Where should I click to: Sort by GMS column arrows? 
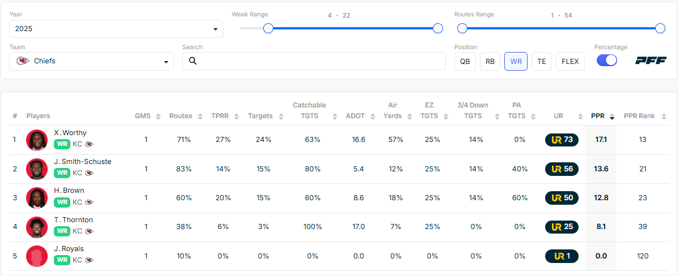(x=158, y=117)
